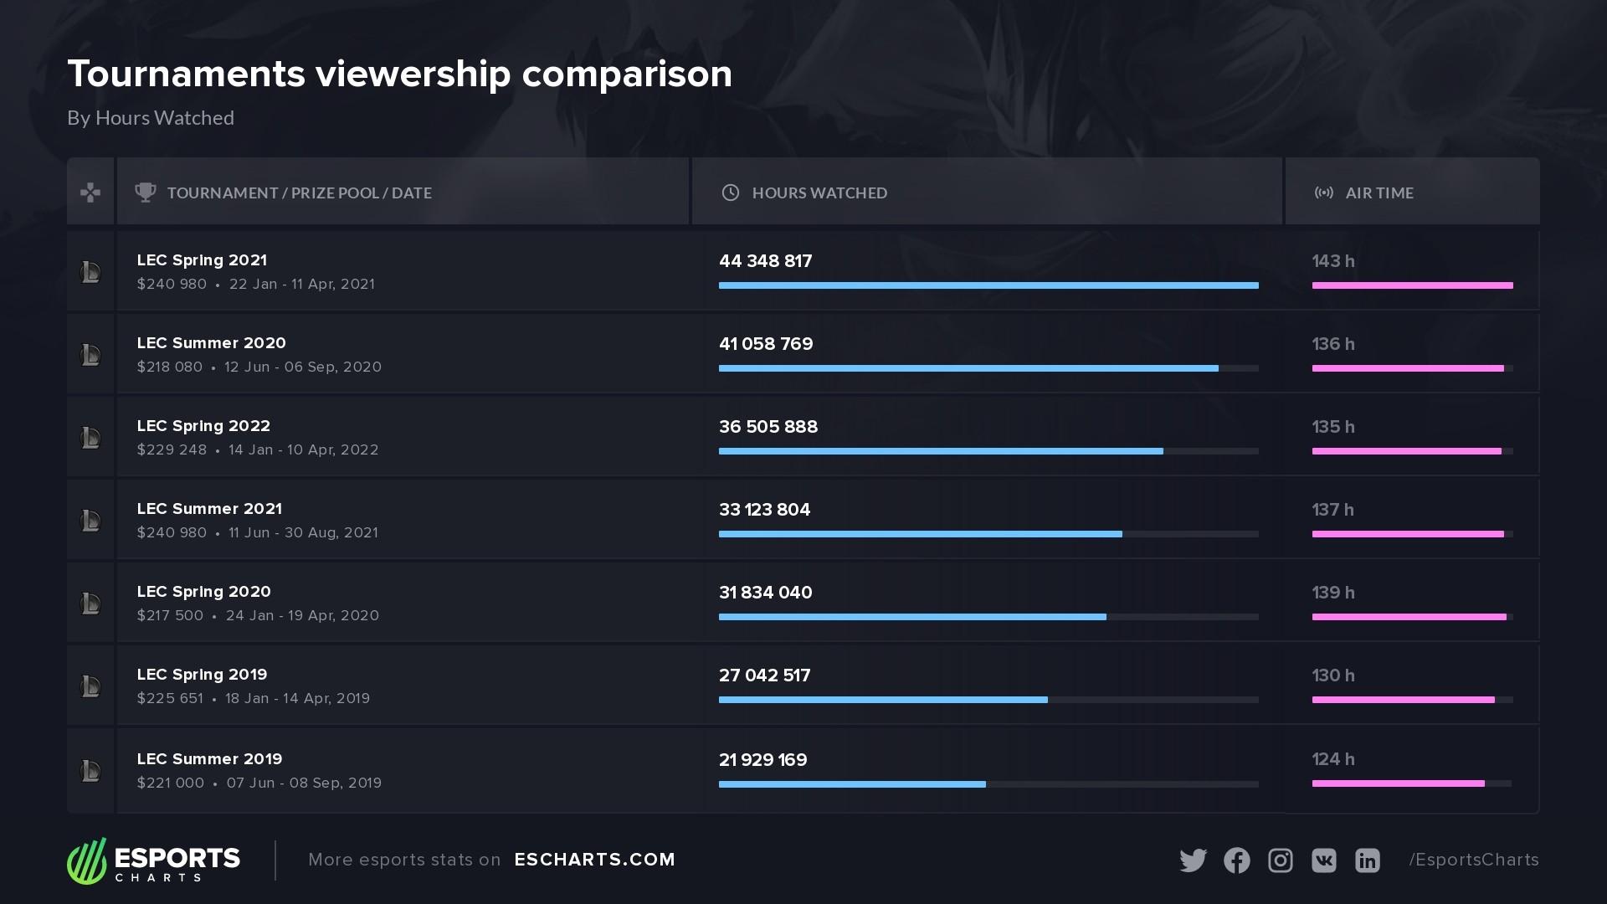Screen dimensions: 1607x904
Task: Click the pink air time bar for LEC Spring 2019
Action: point(1403,700)
